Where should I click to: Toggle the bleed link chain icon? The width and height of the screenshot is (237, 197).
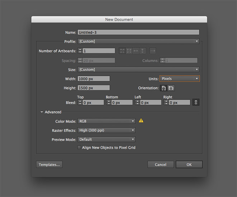196,102
